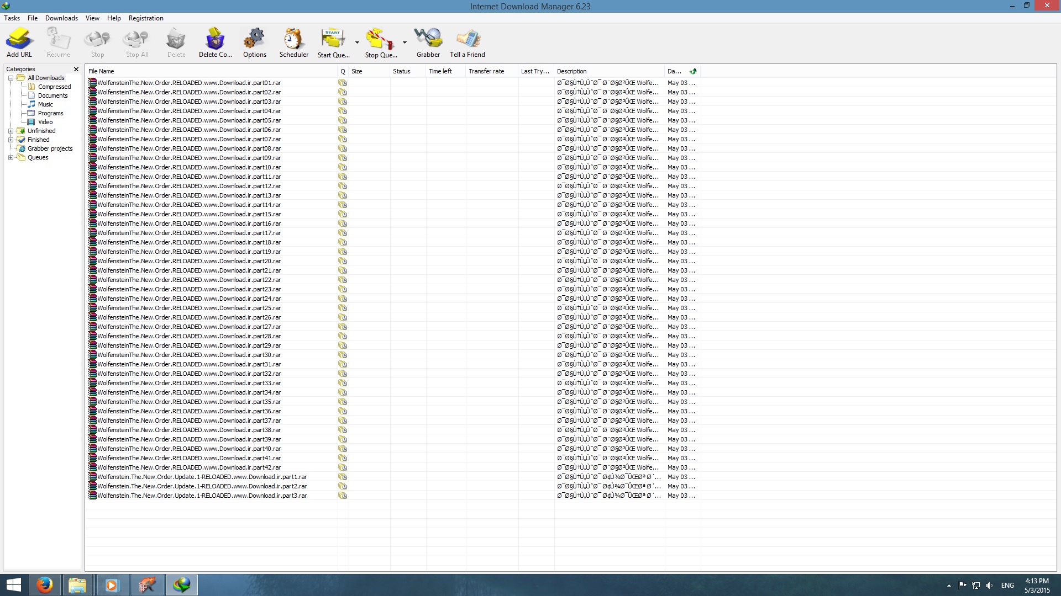Open the Downloads menu
Screen dimensions: 1061x596
pos(61,18)
